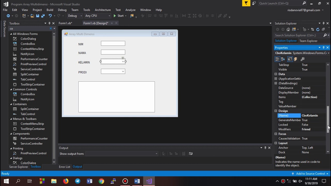Click the single Save icon in toolbar
This screenshot has width=331, height=186.
pos(37,16)
